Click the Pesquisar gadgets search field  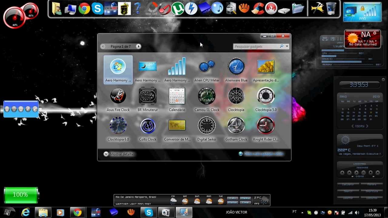(256, 46)
